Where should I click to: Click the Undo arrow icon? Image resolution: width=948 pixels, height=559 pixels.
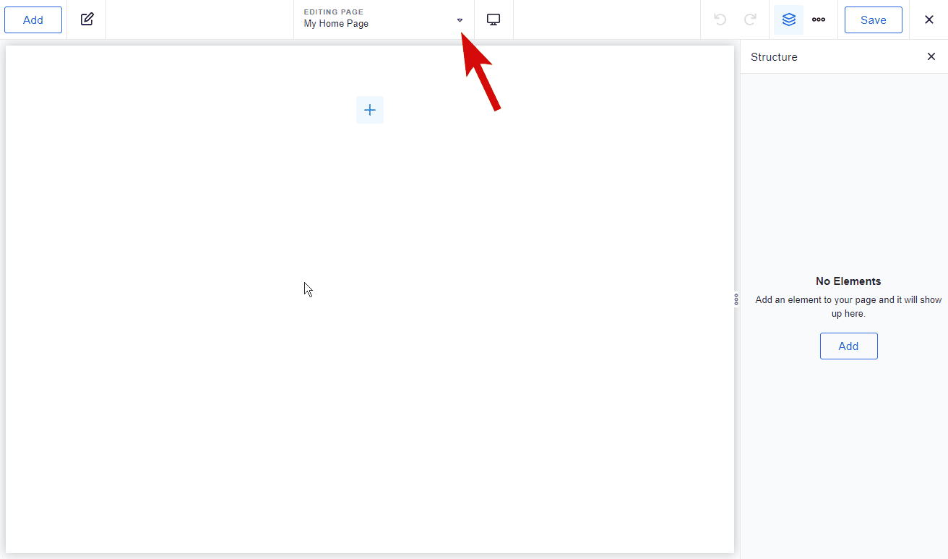tap(720, 20)
